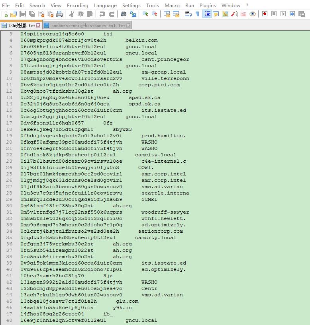
Task: Click 'aerioncorp.com' on line 34
Action: (161, 231)
